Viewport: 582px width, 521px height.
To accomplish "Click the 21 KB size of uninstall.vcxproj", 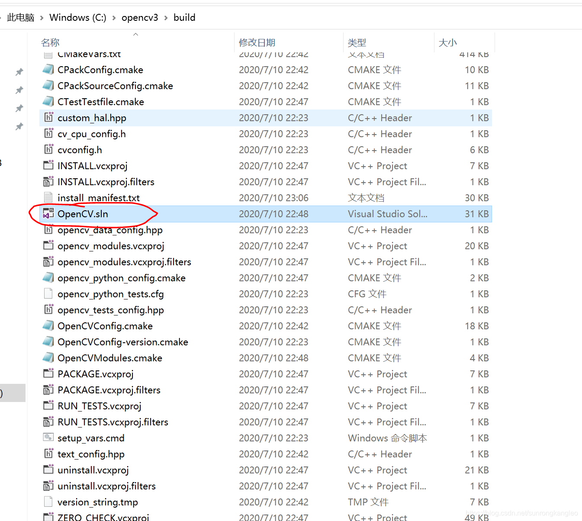I will (x=477, y=470).
